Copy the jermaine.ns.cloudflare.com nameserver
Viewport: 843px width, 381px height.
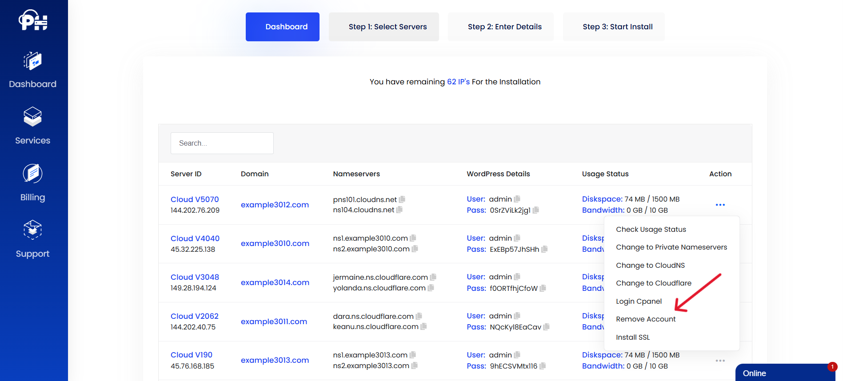[433, 277]
